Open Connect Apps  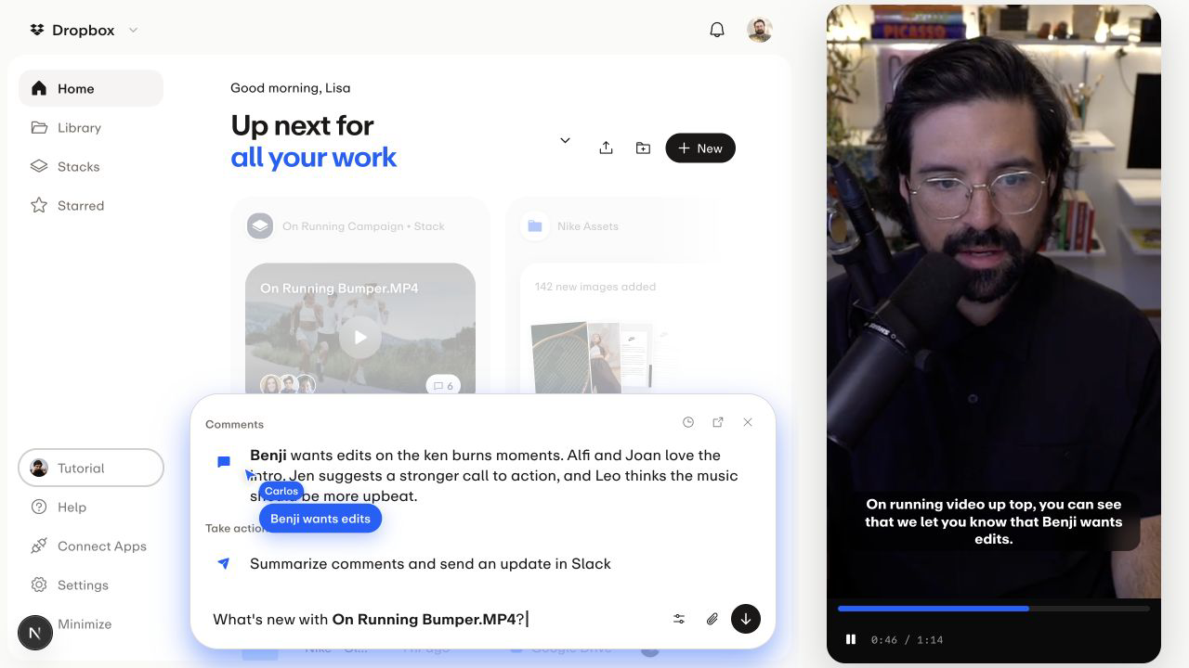[91, 546]
